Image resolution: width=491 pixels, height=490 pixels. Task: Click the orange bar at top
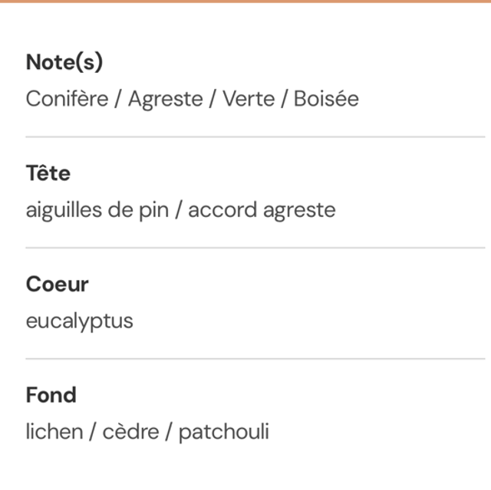(245, 2)
